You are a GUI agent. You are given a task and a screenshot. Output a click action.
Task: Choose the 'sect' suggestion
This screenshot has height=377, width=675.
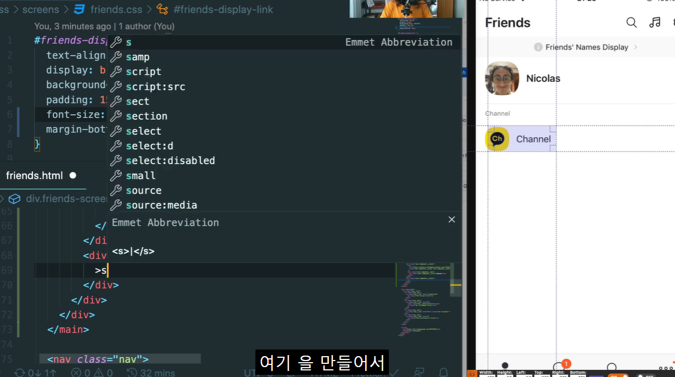click(x=284, y=102)
